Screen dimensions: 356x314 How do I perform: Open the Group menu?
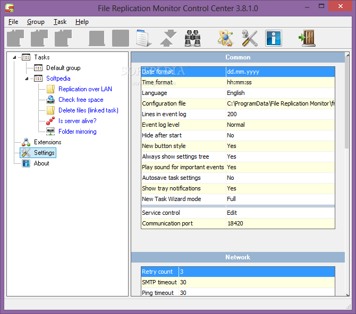36,22
